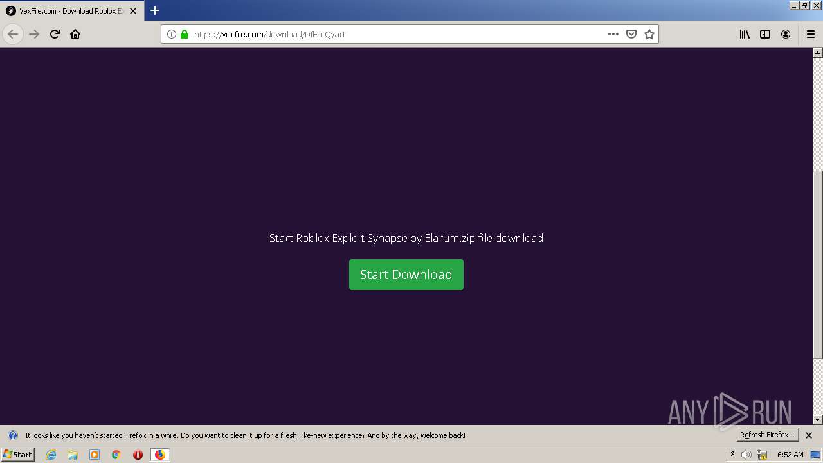Launch Internet Explorer from taskbar

[51, 455]
